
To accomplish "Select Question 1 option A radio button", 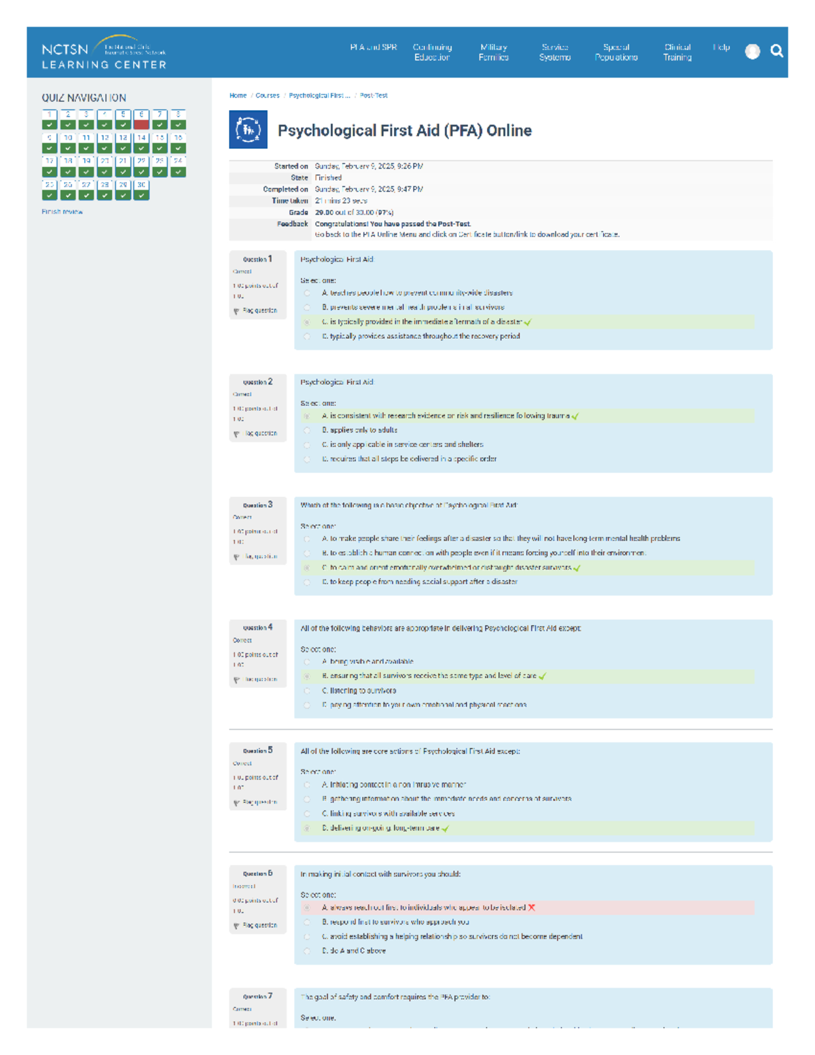I will (307, 293).
